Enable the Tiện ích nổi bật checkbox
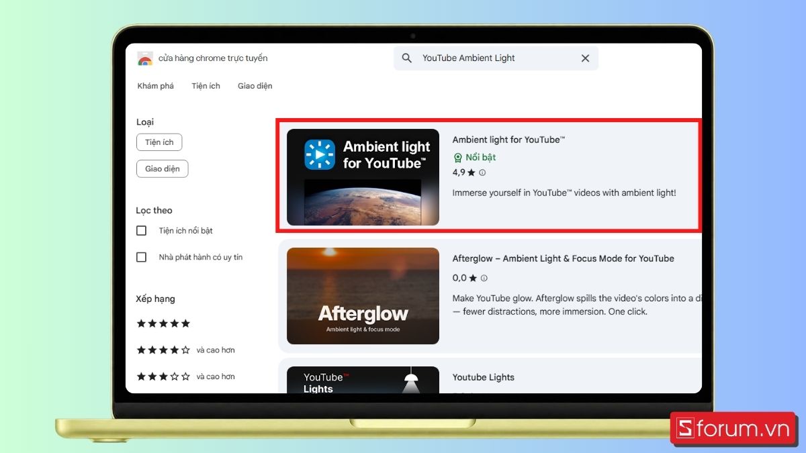Screen dimensions: 806x453 (x=142, y=231)
